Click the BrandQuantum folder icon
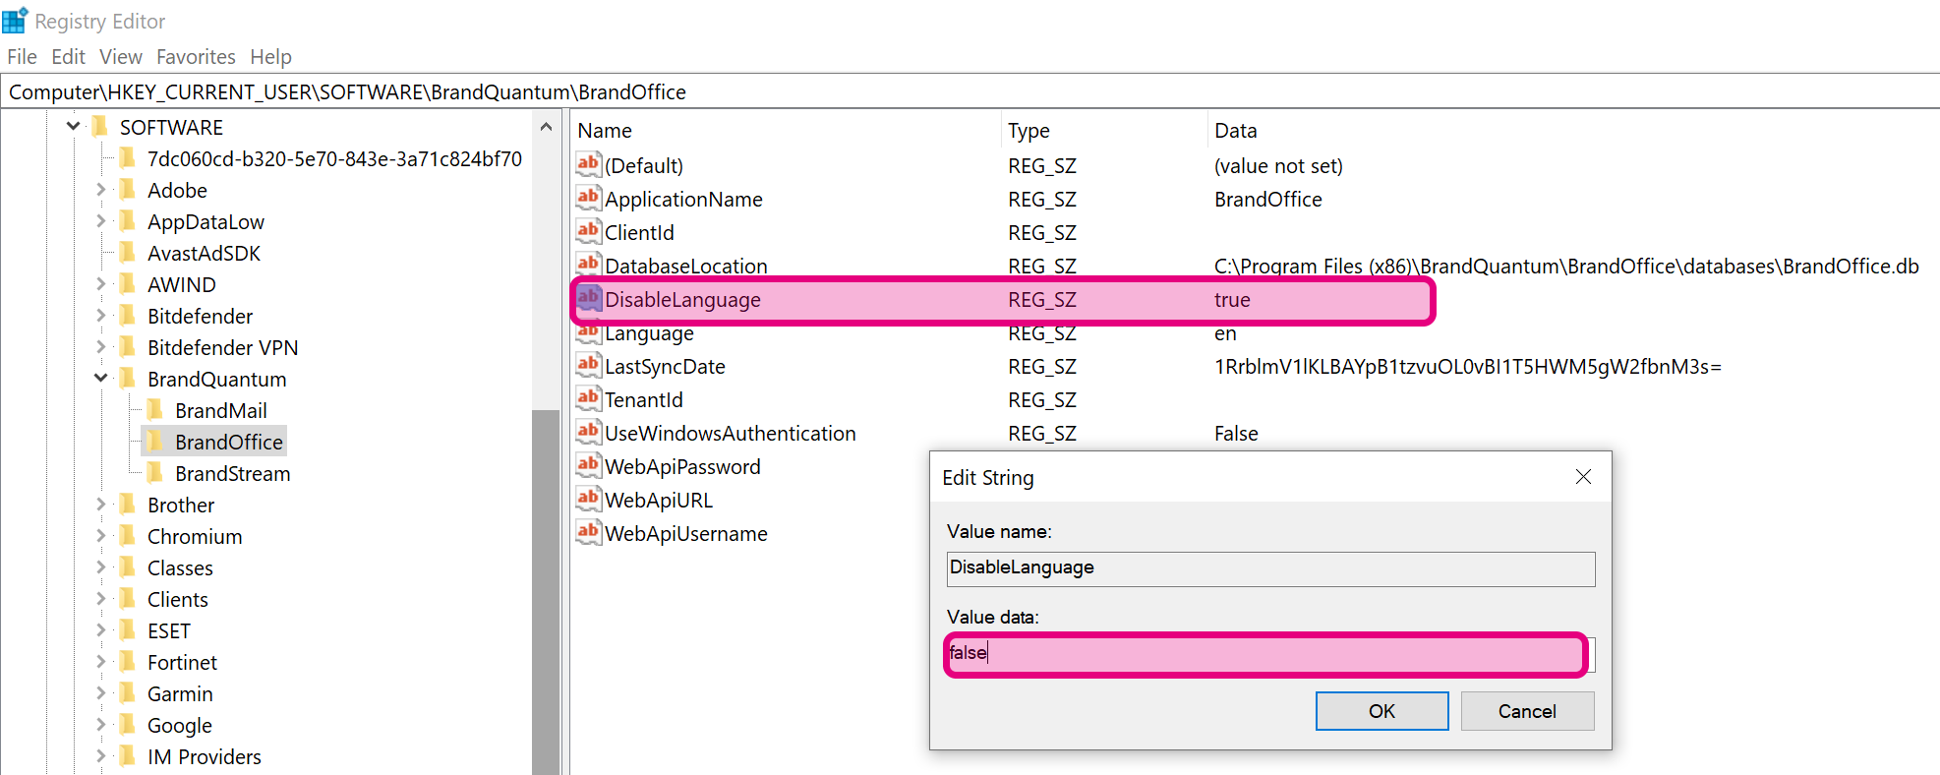This screenshot has width=1940, height=775. [127, 379]
